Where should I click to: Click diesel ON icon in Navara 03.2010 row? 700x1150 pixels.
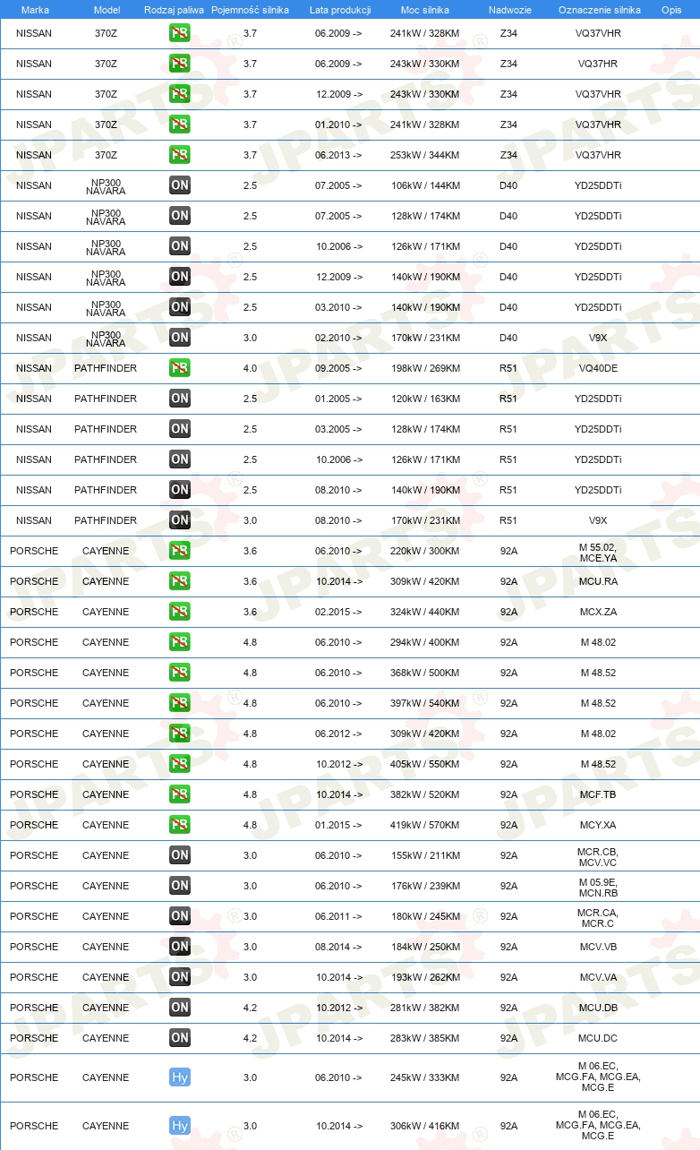pos(180,307)
